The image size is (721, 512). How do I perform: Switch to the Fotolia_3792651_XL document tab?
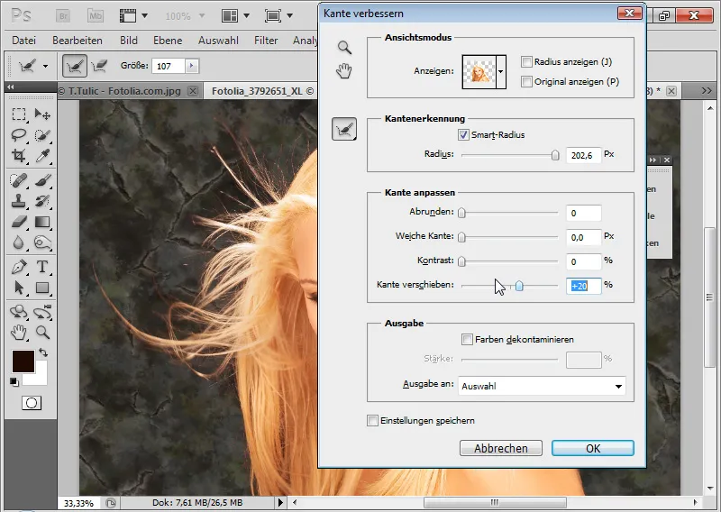pyautogui.click(x=260, y=91)
